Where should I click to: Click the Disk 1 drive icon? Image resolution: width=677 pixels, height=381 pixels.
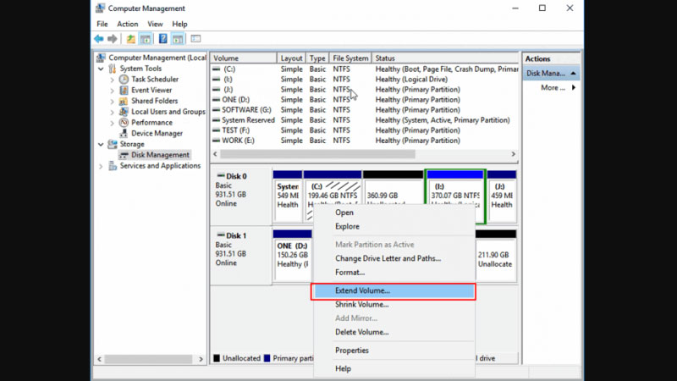click(x=221, y=235)
